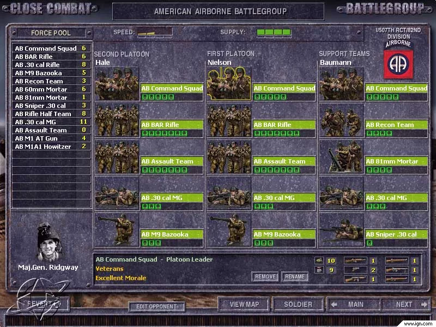This screenshot has width=436, height=327.
Task: Click the pistol icon with count 2
Action: 355,270
